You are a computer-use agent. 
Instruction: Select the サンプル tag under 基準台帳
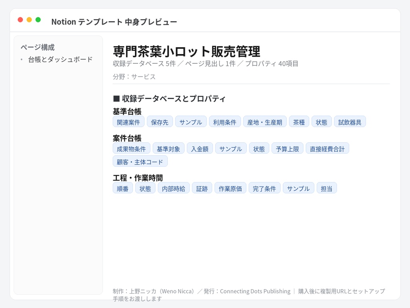point(191,122)
